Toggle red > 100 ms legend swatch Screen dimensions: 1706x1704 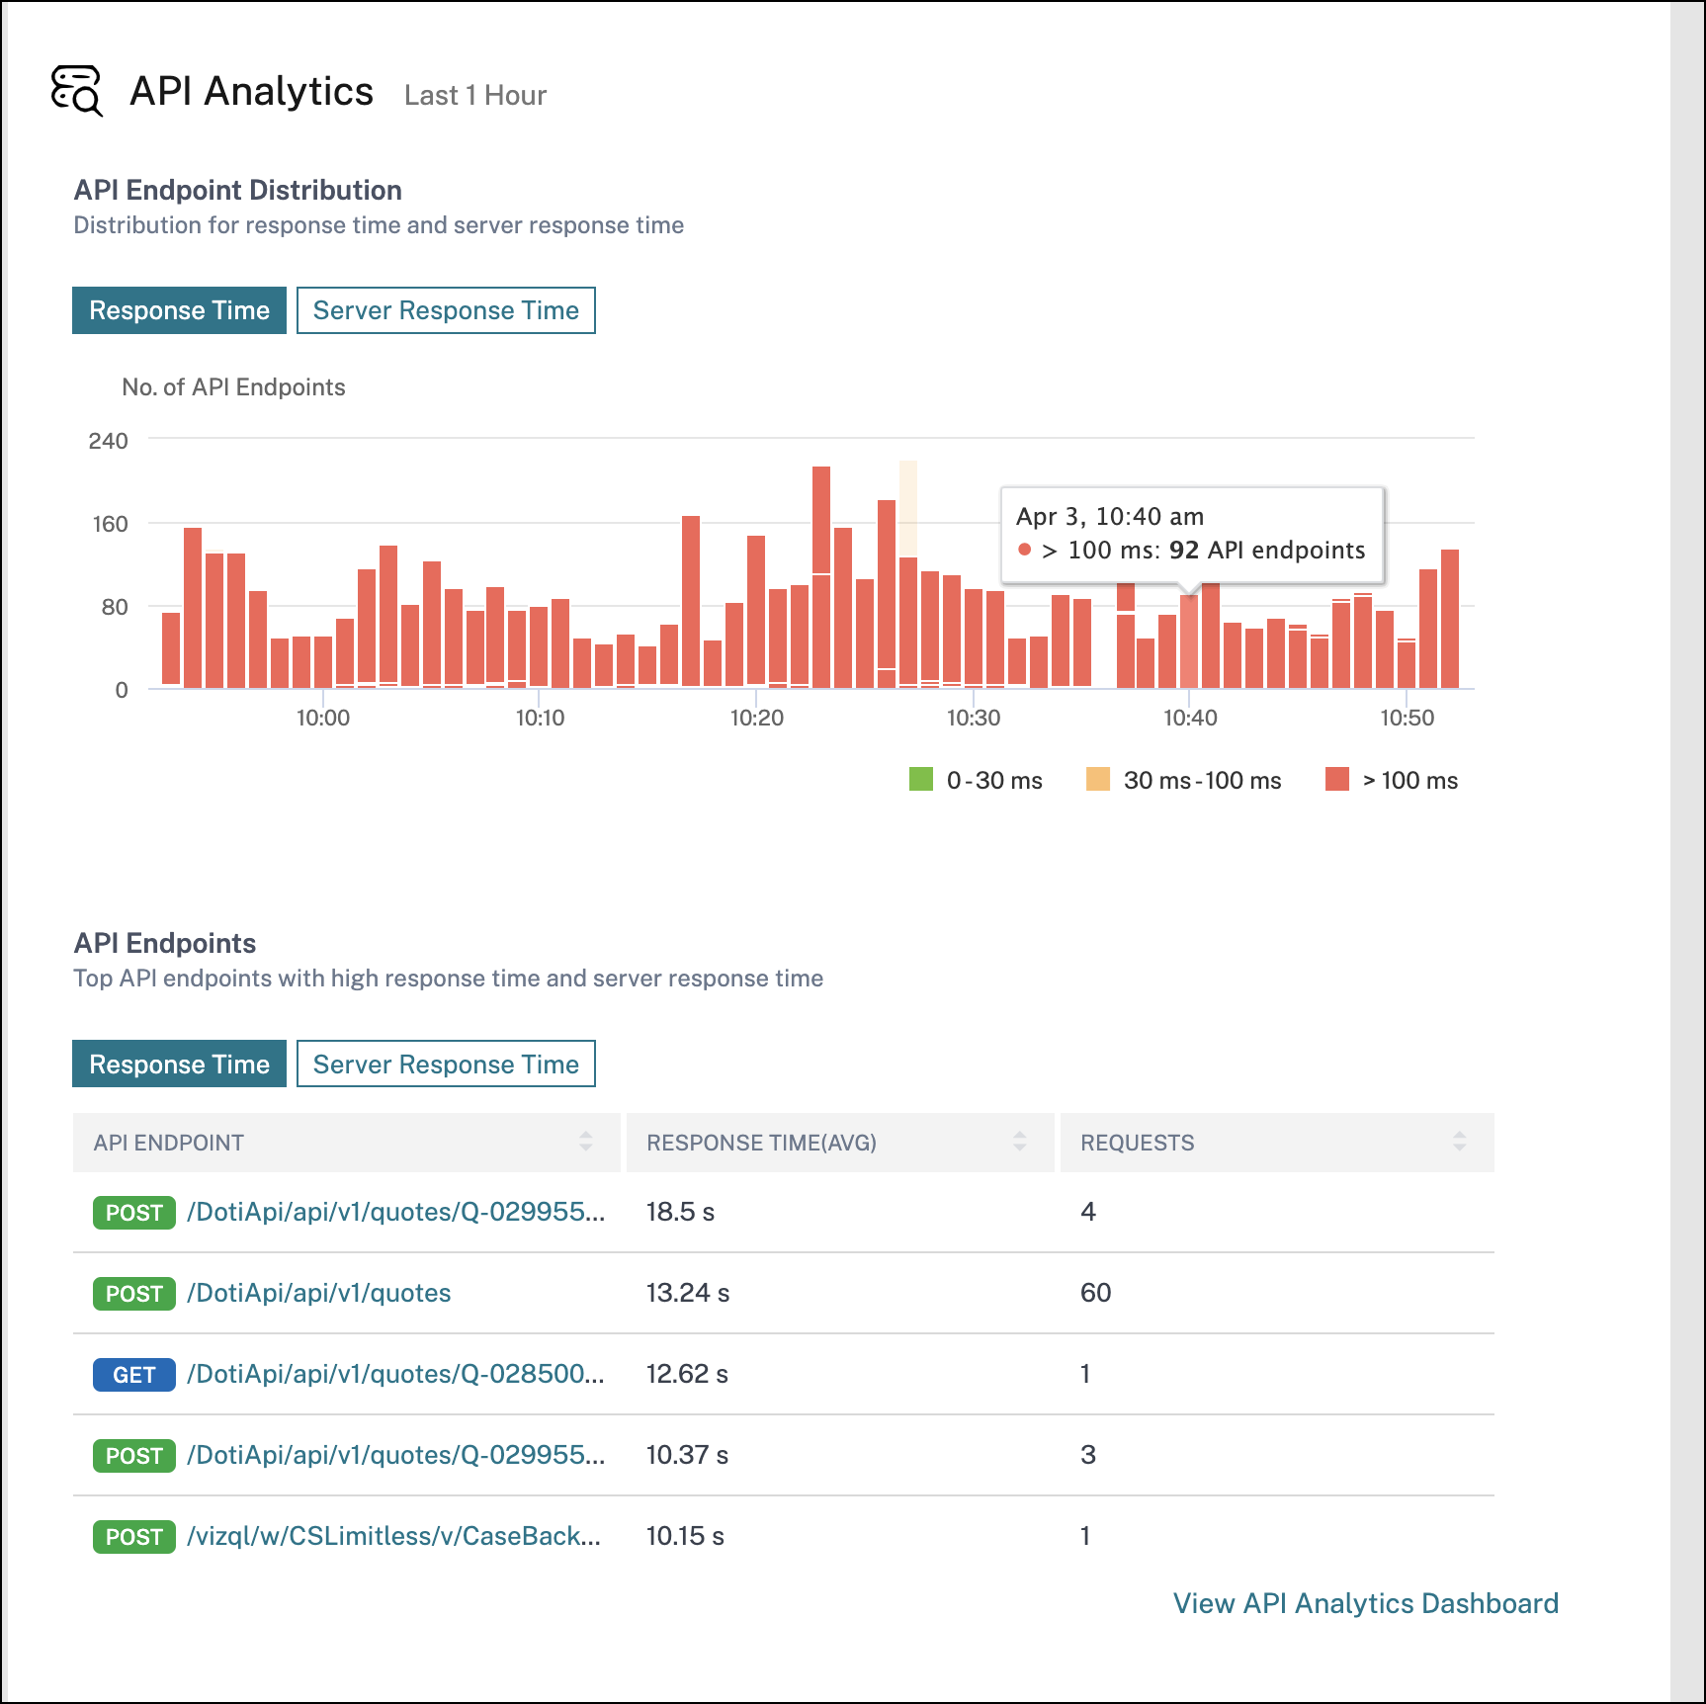[x=1337, y=779]
